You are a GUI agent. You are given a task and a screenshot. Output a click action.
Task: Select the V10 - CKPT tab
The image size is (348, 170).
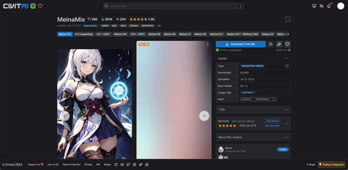click(x=137, y=34)
